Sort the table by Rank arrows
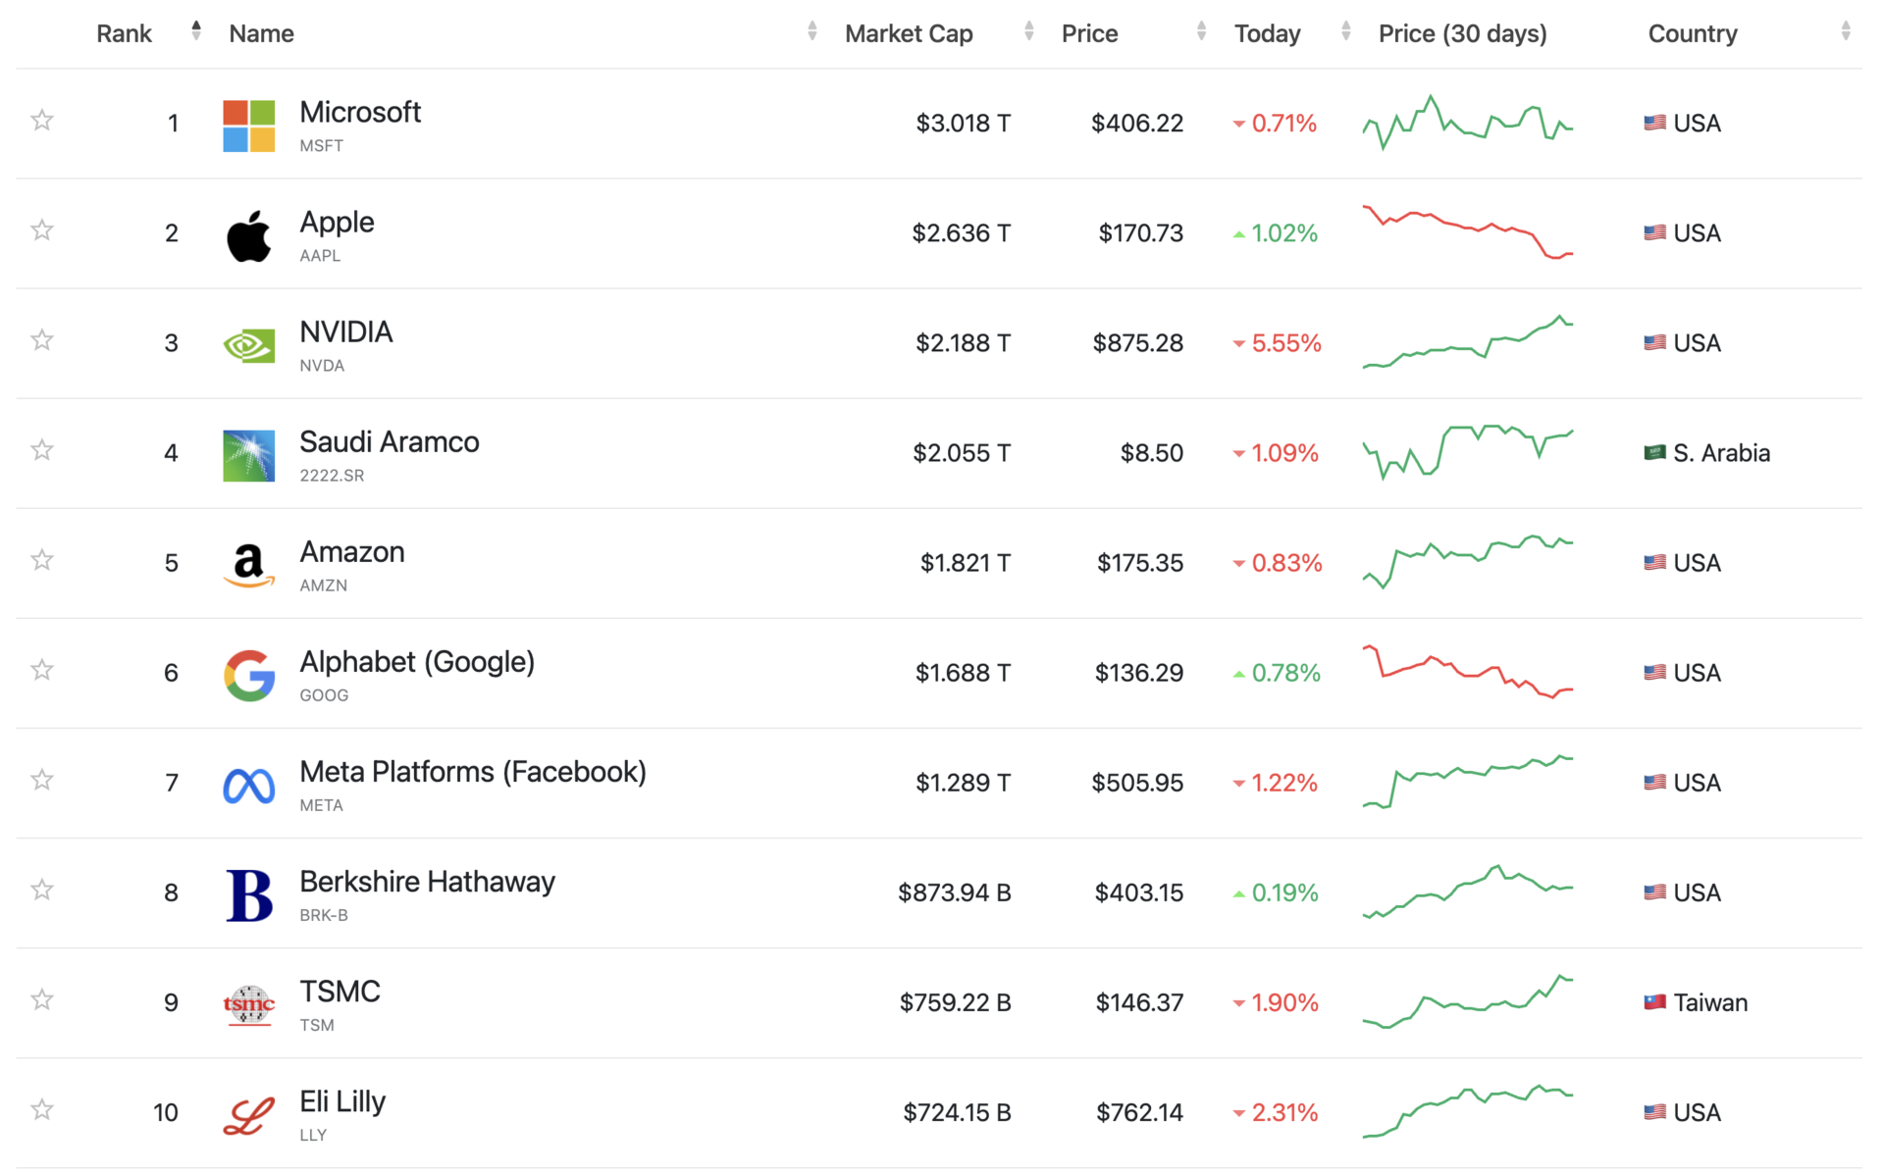 (x=196, y=32)
